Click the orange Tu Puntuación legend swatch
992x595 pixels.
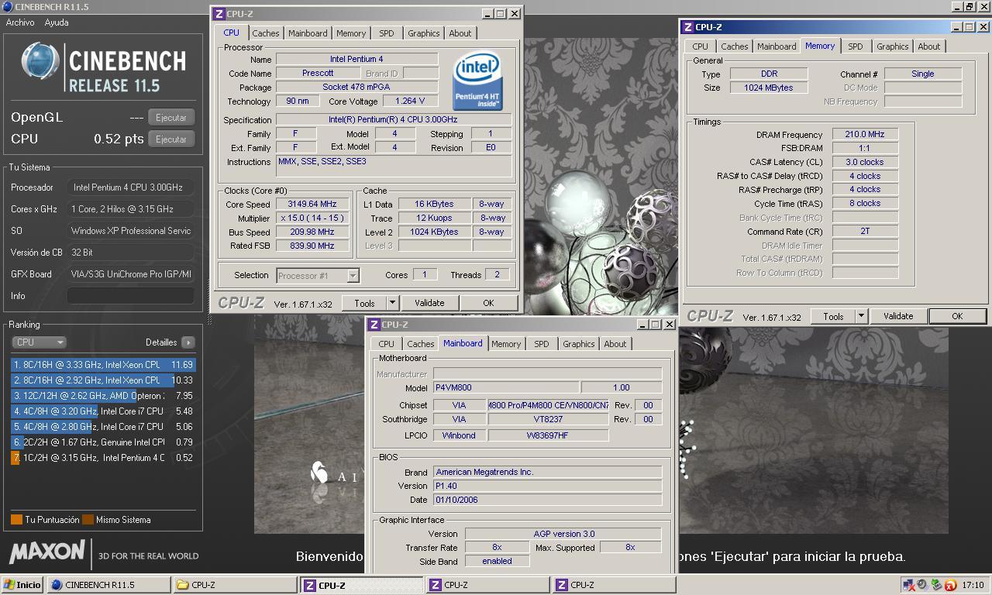coord(16,520)
